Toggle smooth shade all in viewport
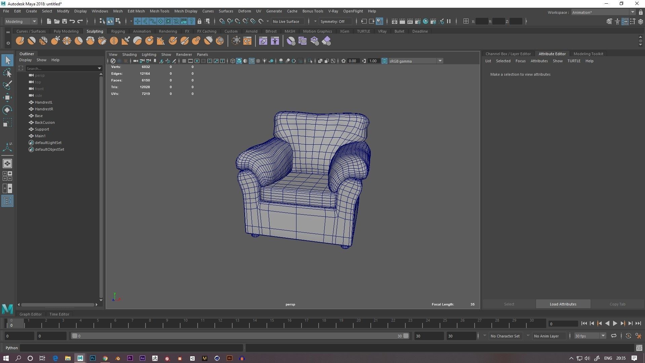Image resolution: width=645 pixels, height=363 pixels. [x=239, y=61]
